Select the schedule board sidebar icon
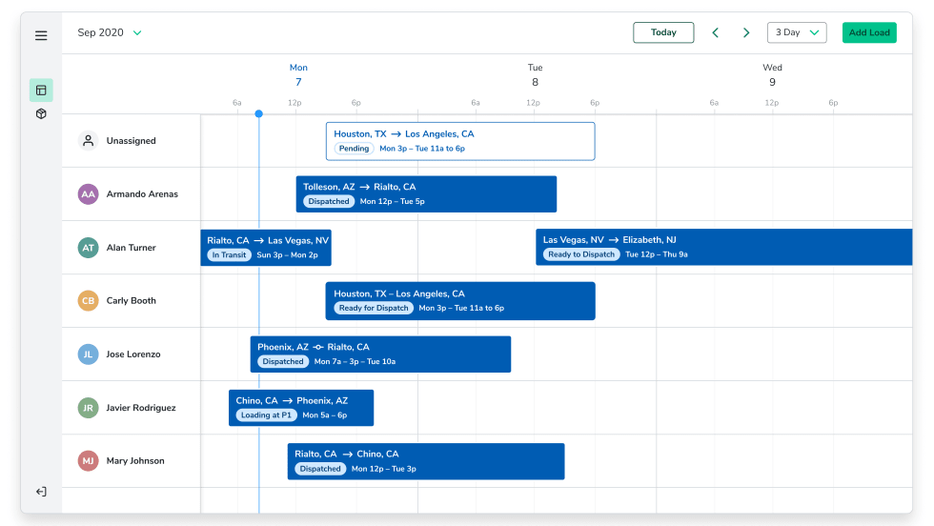Screen dimensions: 934x526 (41, 91)
